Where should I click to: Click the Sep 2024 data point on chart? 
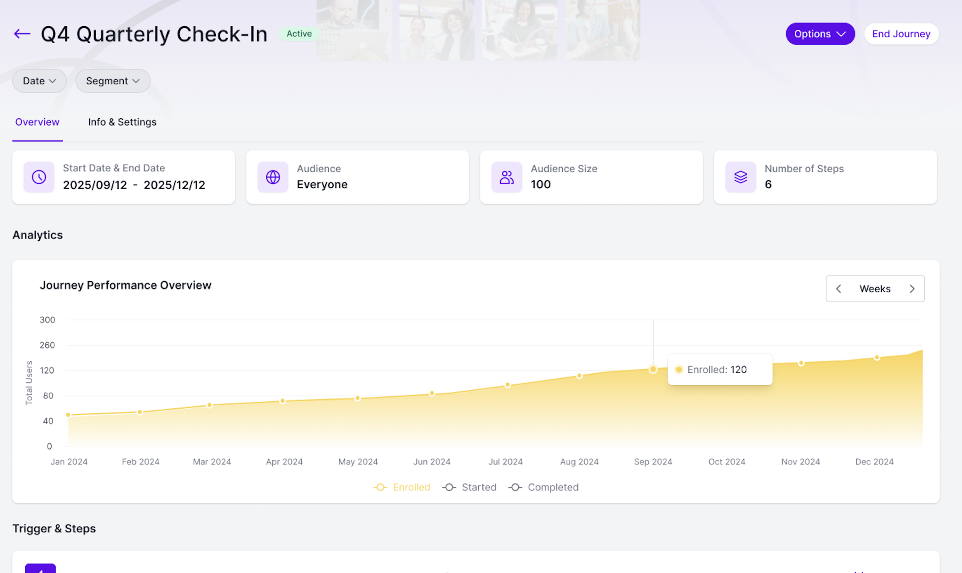[x=653, y=369]
